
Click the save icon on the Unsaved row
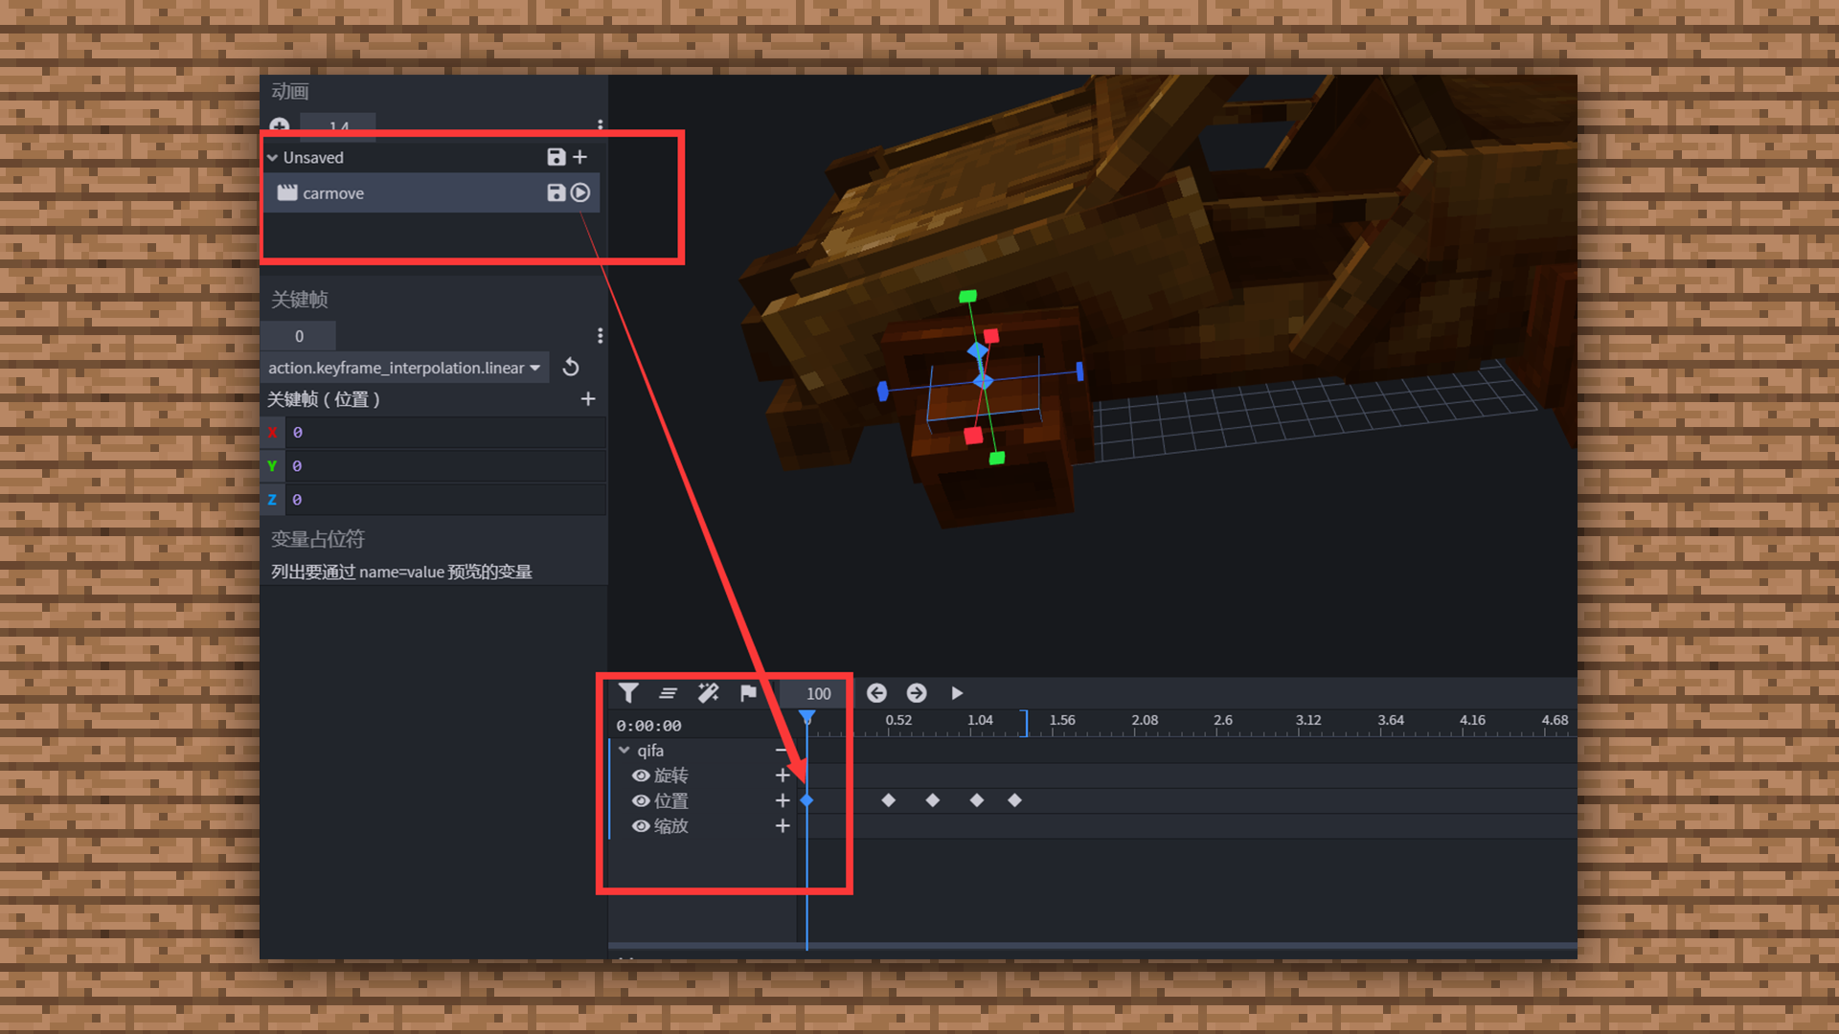click(x=556, y=157)
